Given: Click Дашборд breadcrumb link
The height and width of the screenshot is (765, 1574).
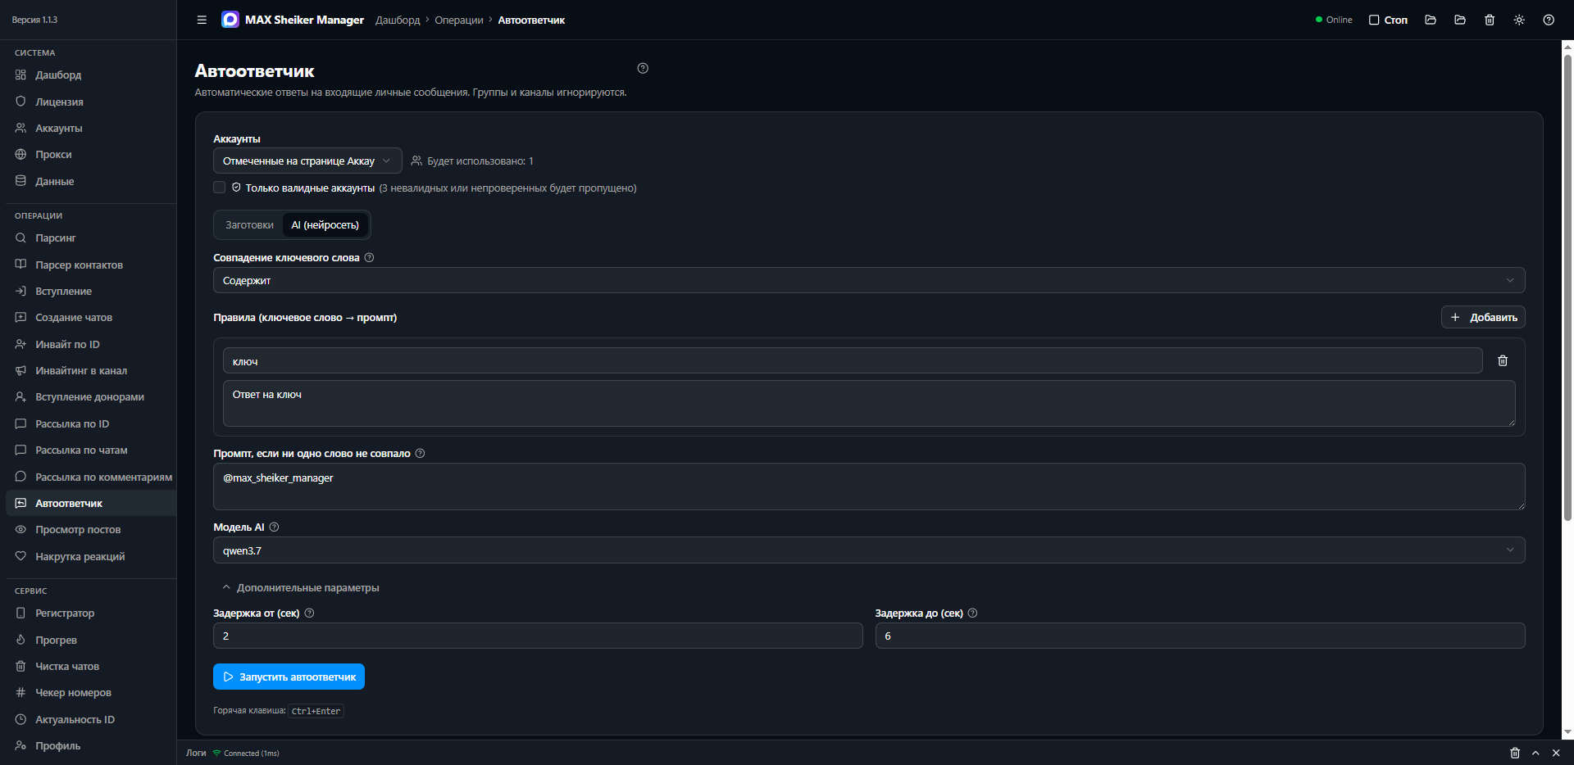Looking at the screenshot, I should click(x=398, y=20).
